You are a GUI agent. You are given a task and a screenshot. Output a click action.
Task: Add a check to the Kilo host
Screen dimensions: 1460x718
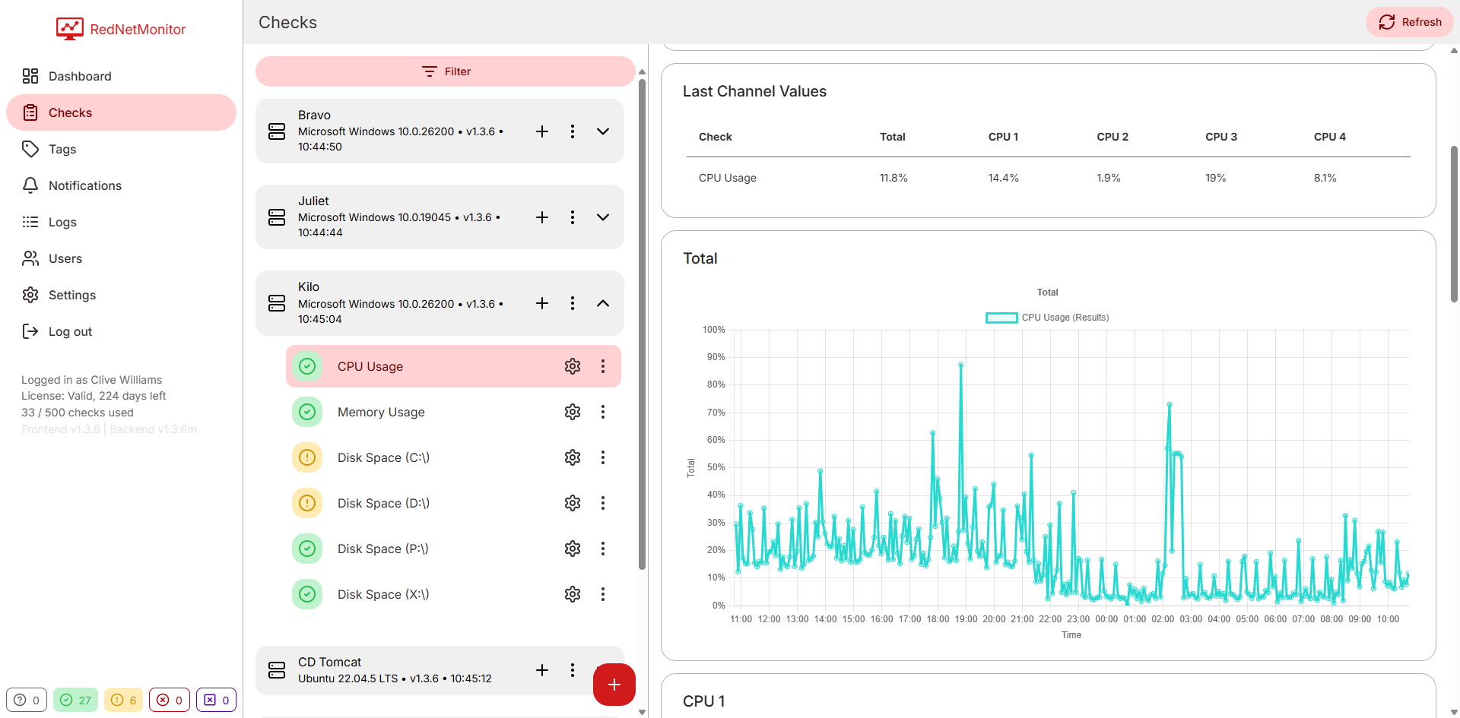click(542, 303)
